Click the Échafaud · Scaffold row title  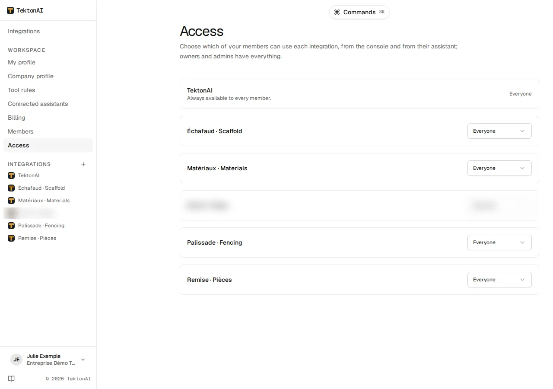[x=215, y=131]
